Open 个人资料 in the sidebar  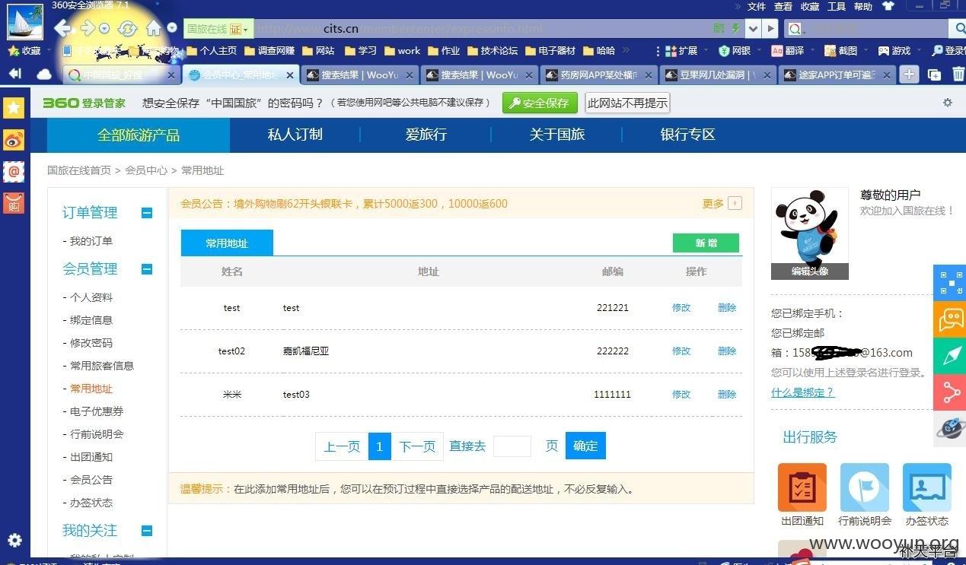click(91, 297)
